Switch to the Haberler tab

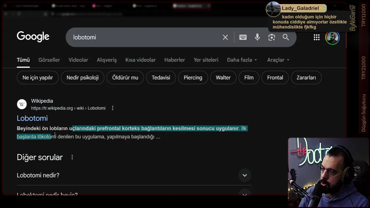click(x=175, y=60)
